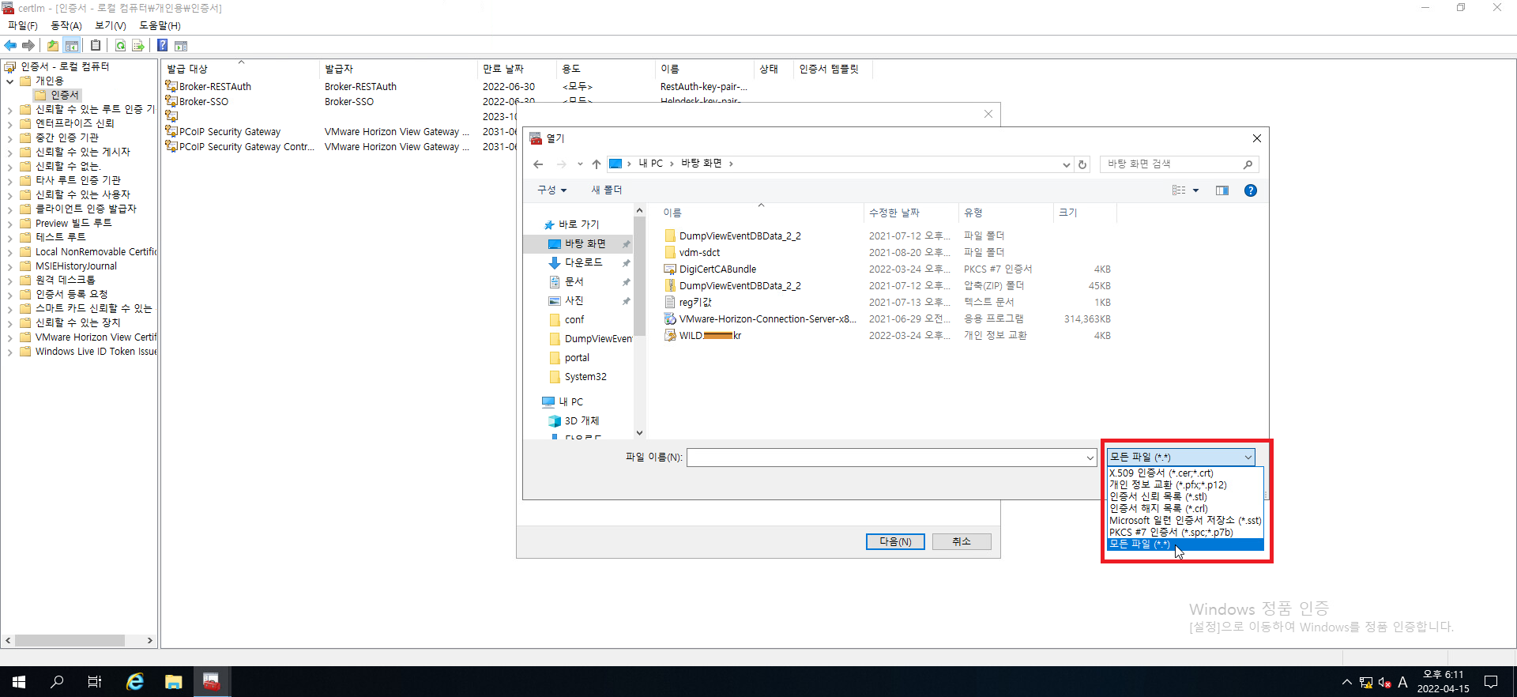This screenshot has width=1517, height=697.
Task: Click the 내 PC breadcrumb segment
Action: point(651,164)
